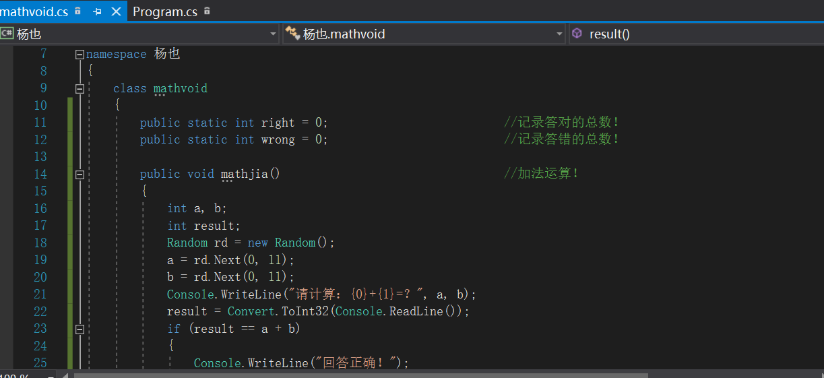The width and height of the screenshot is (824, 378).
Task: Click the word 'wrong' in line 12
Action: coord(278,139)
